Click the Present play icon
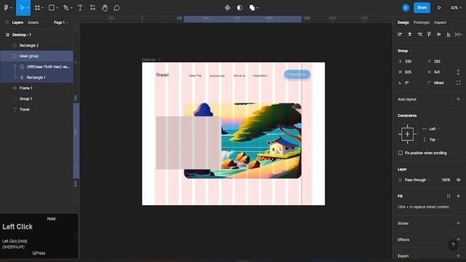Screen dimensions: 466x262 (x=439, y=8)
